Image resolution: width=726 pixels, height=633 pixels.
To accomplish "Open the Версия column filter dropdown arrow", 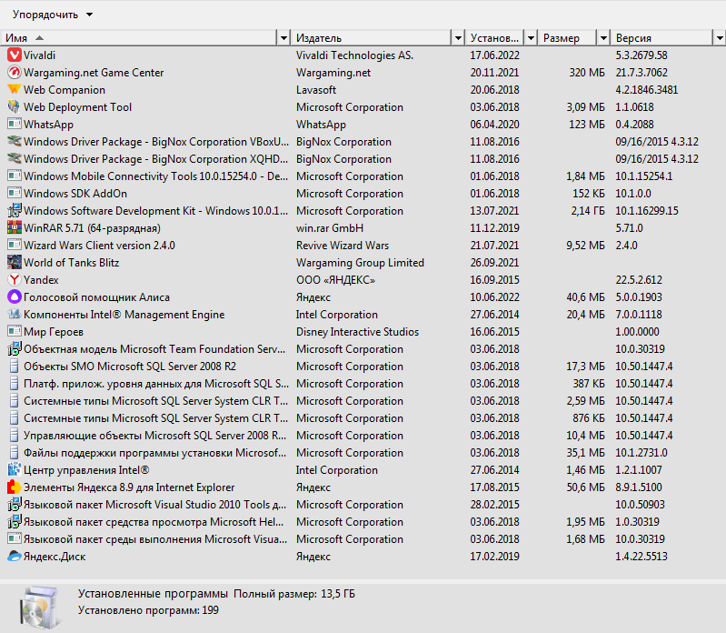I will coord(719,38).
